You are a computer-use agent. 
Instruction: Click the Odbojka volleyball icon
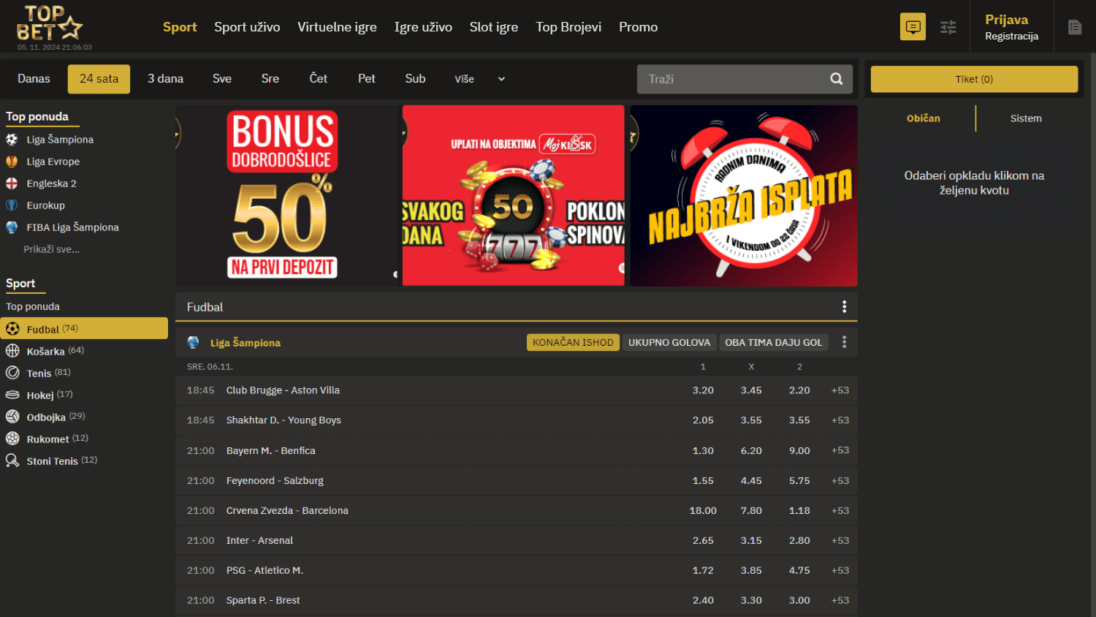tap(12, 417)
